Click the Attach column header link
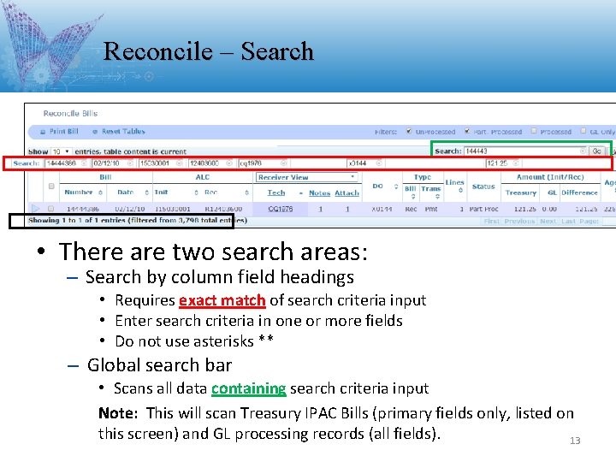The image size is (616, 462). (x=346, y=192)
